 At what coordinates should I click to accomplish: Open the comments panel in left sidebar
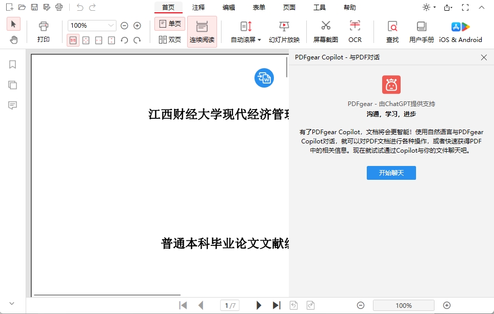pos(11,105)
